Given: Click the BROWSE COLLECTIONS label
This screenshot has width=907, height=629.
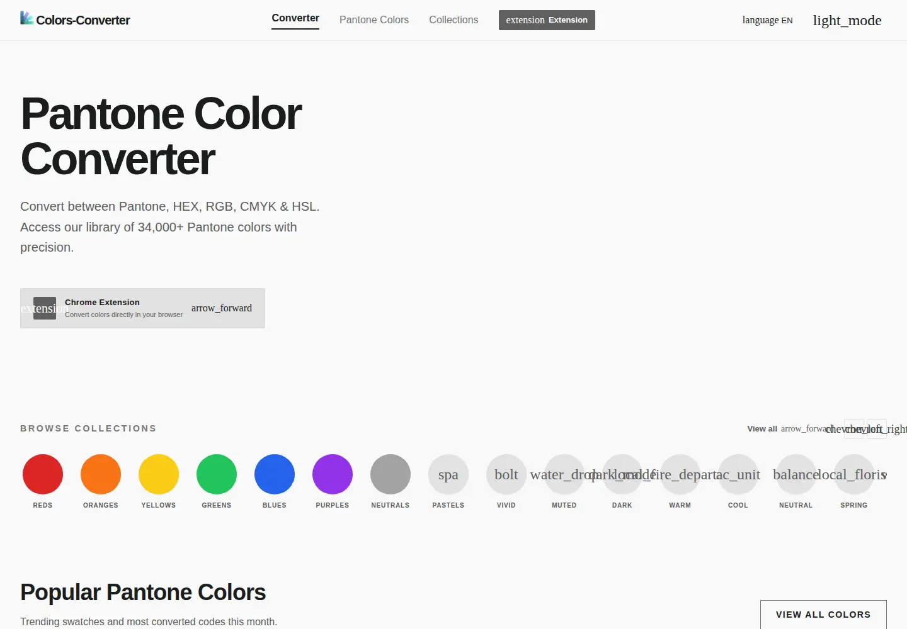Looking at the screenshot, I should coord(88,428).
